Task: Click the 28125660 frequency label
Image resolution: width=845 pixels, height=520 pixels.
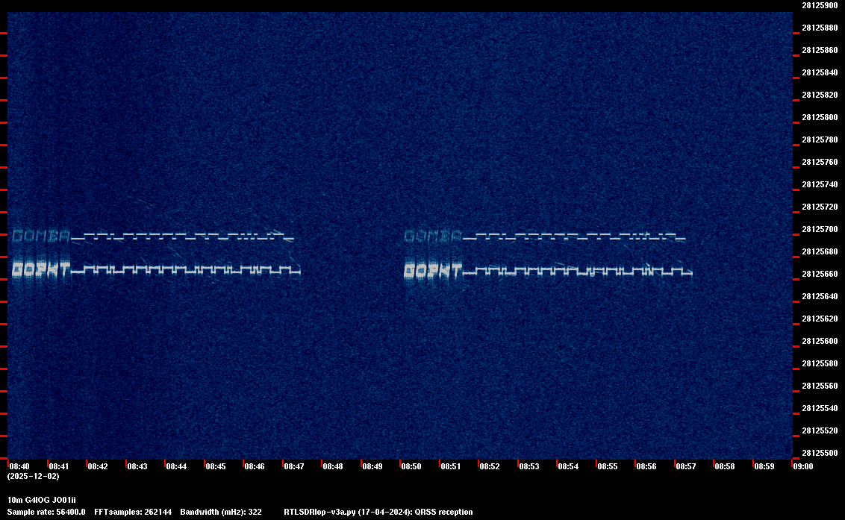Action: (820, 274)
